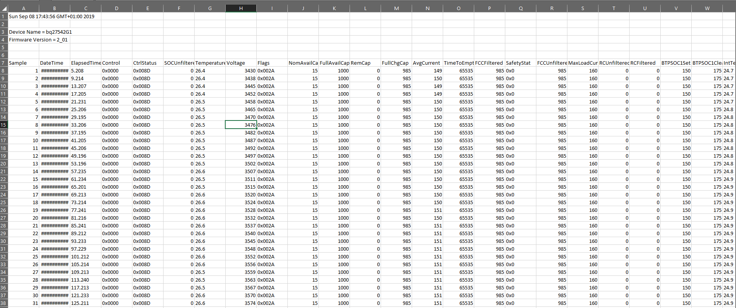Click the 'CtrlStatus' header cell
The width and height of the screenshot is (736, 308).
(x=148, y=63)
